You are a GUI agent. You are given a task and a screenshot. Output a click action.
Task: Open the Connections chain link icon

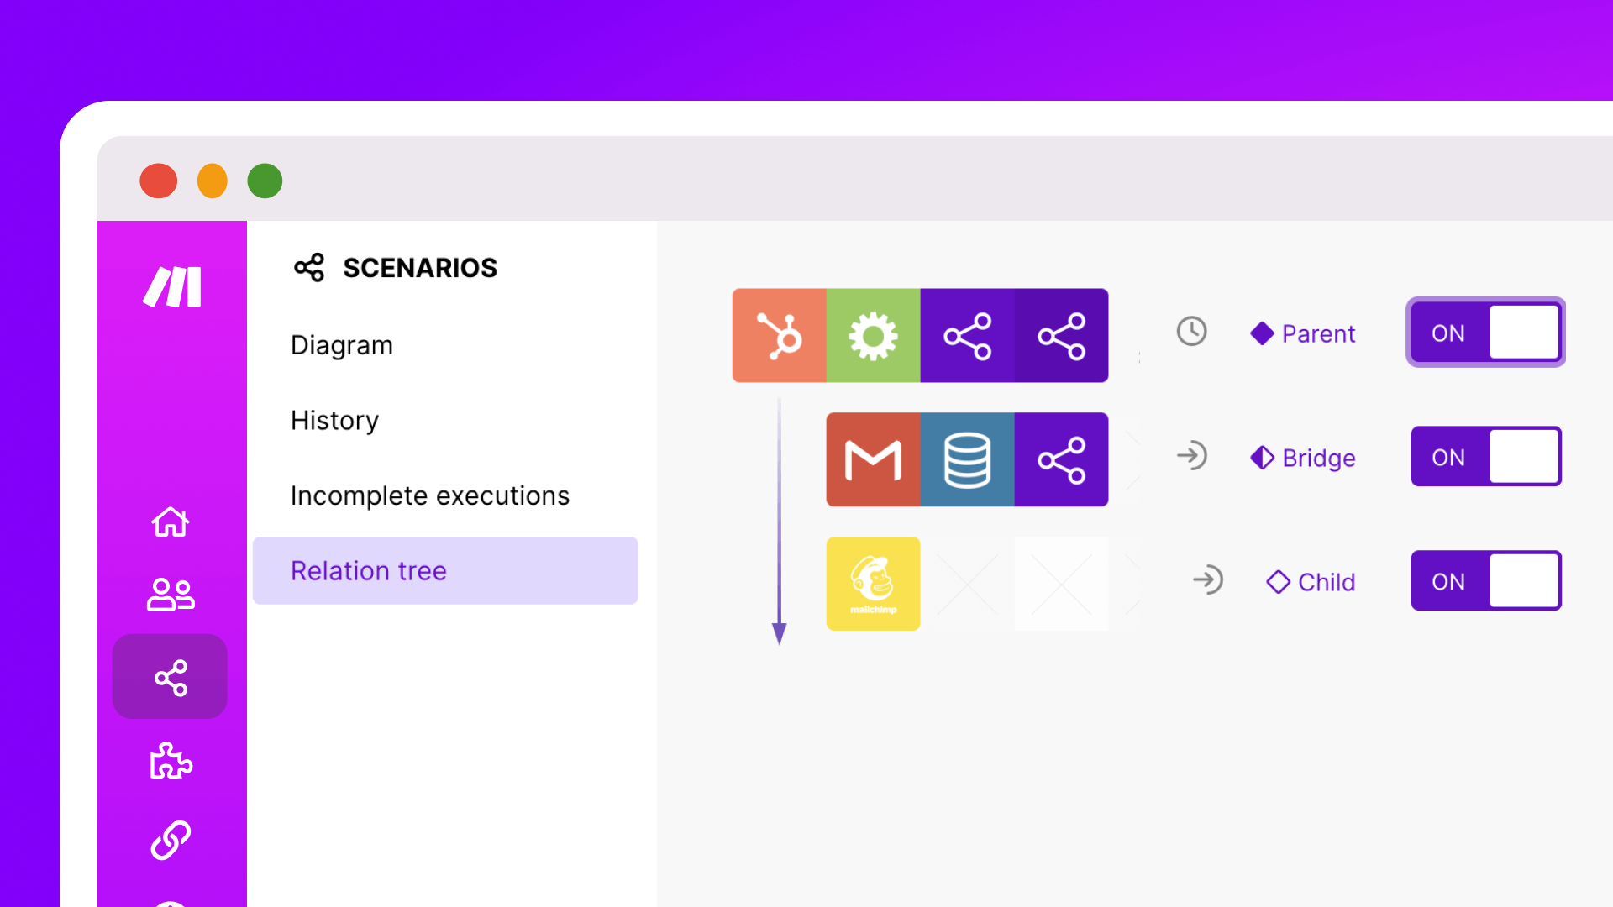coord(171,840)
